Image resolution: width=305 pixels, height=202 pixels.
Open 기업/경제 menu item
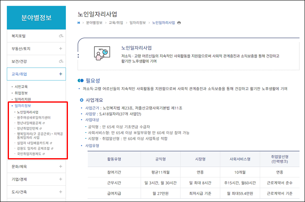pos(36,179)
